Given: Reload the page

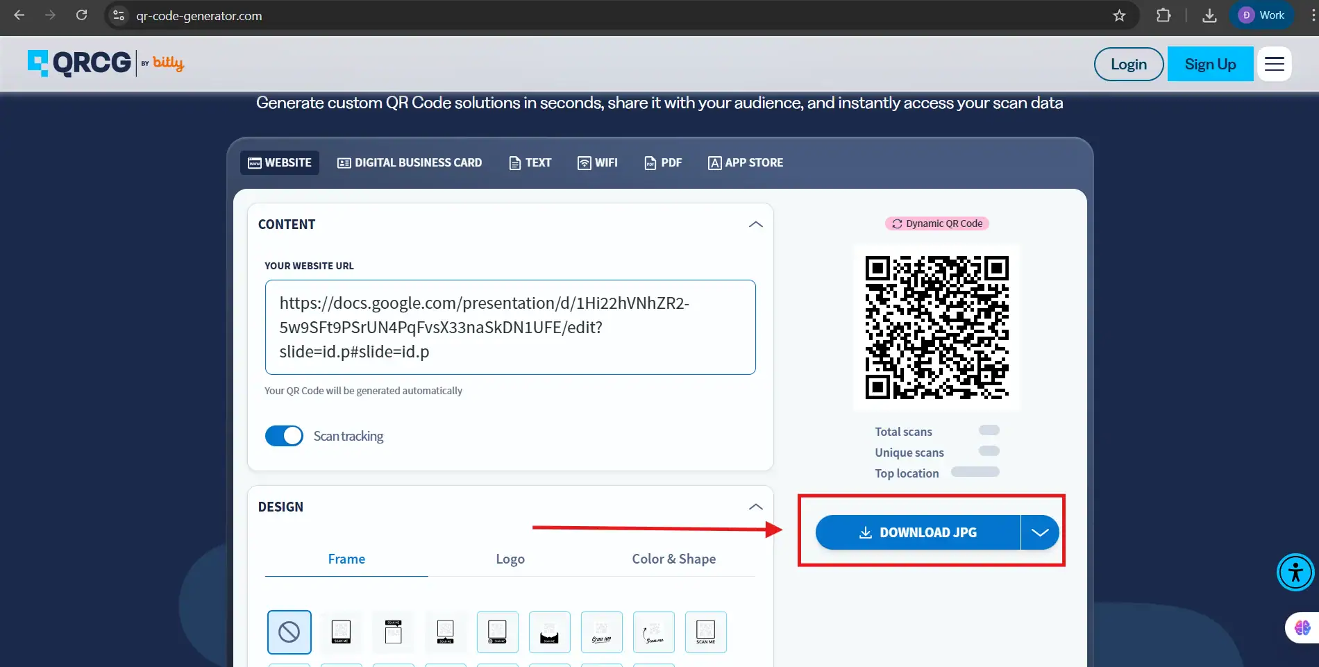Looking at the screenshot, I should (x=81, y=15).
